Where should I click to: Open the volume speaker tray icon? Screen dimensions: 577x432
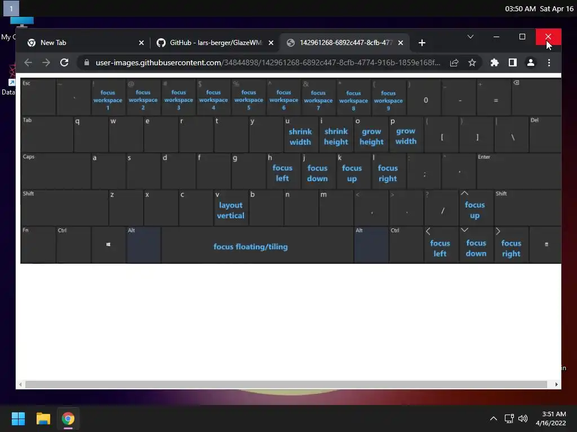click(522, 418)
